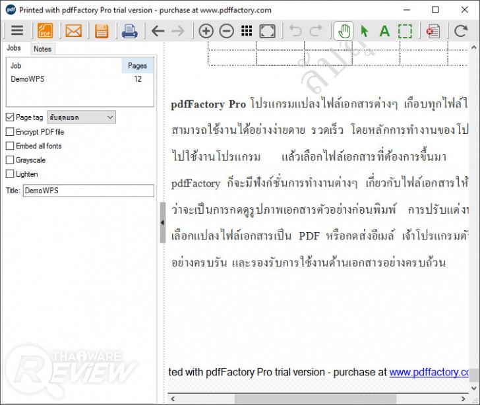Show the thumbnail grid view

point(247,30)
